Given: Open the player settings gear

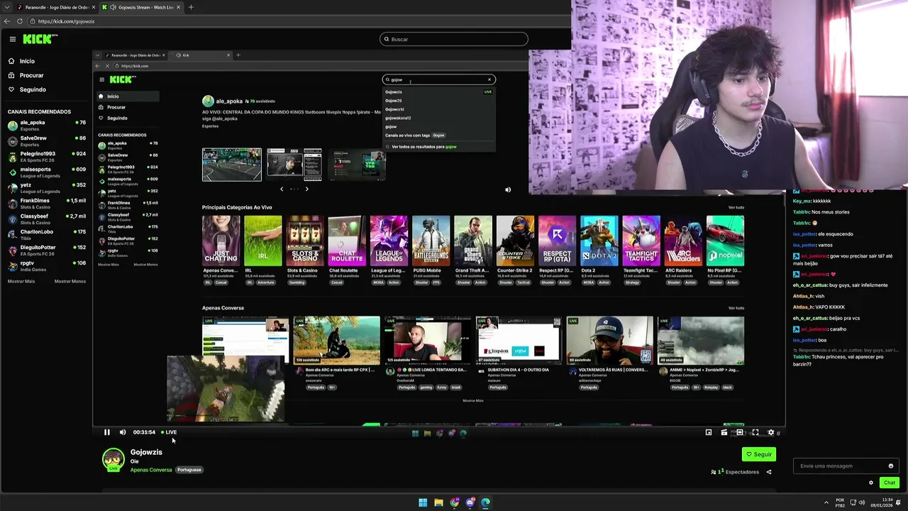Looking at the screenshot, I should [771, 432].
